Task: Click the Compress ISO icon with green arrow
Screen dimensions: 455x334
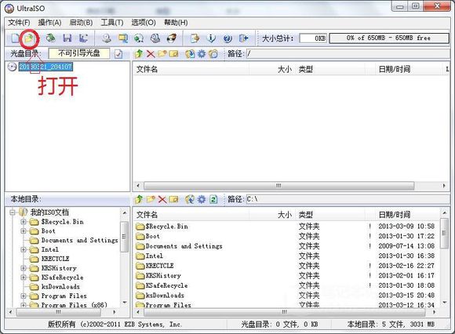Action: (x=139, y=38)
